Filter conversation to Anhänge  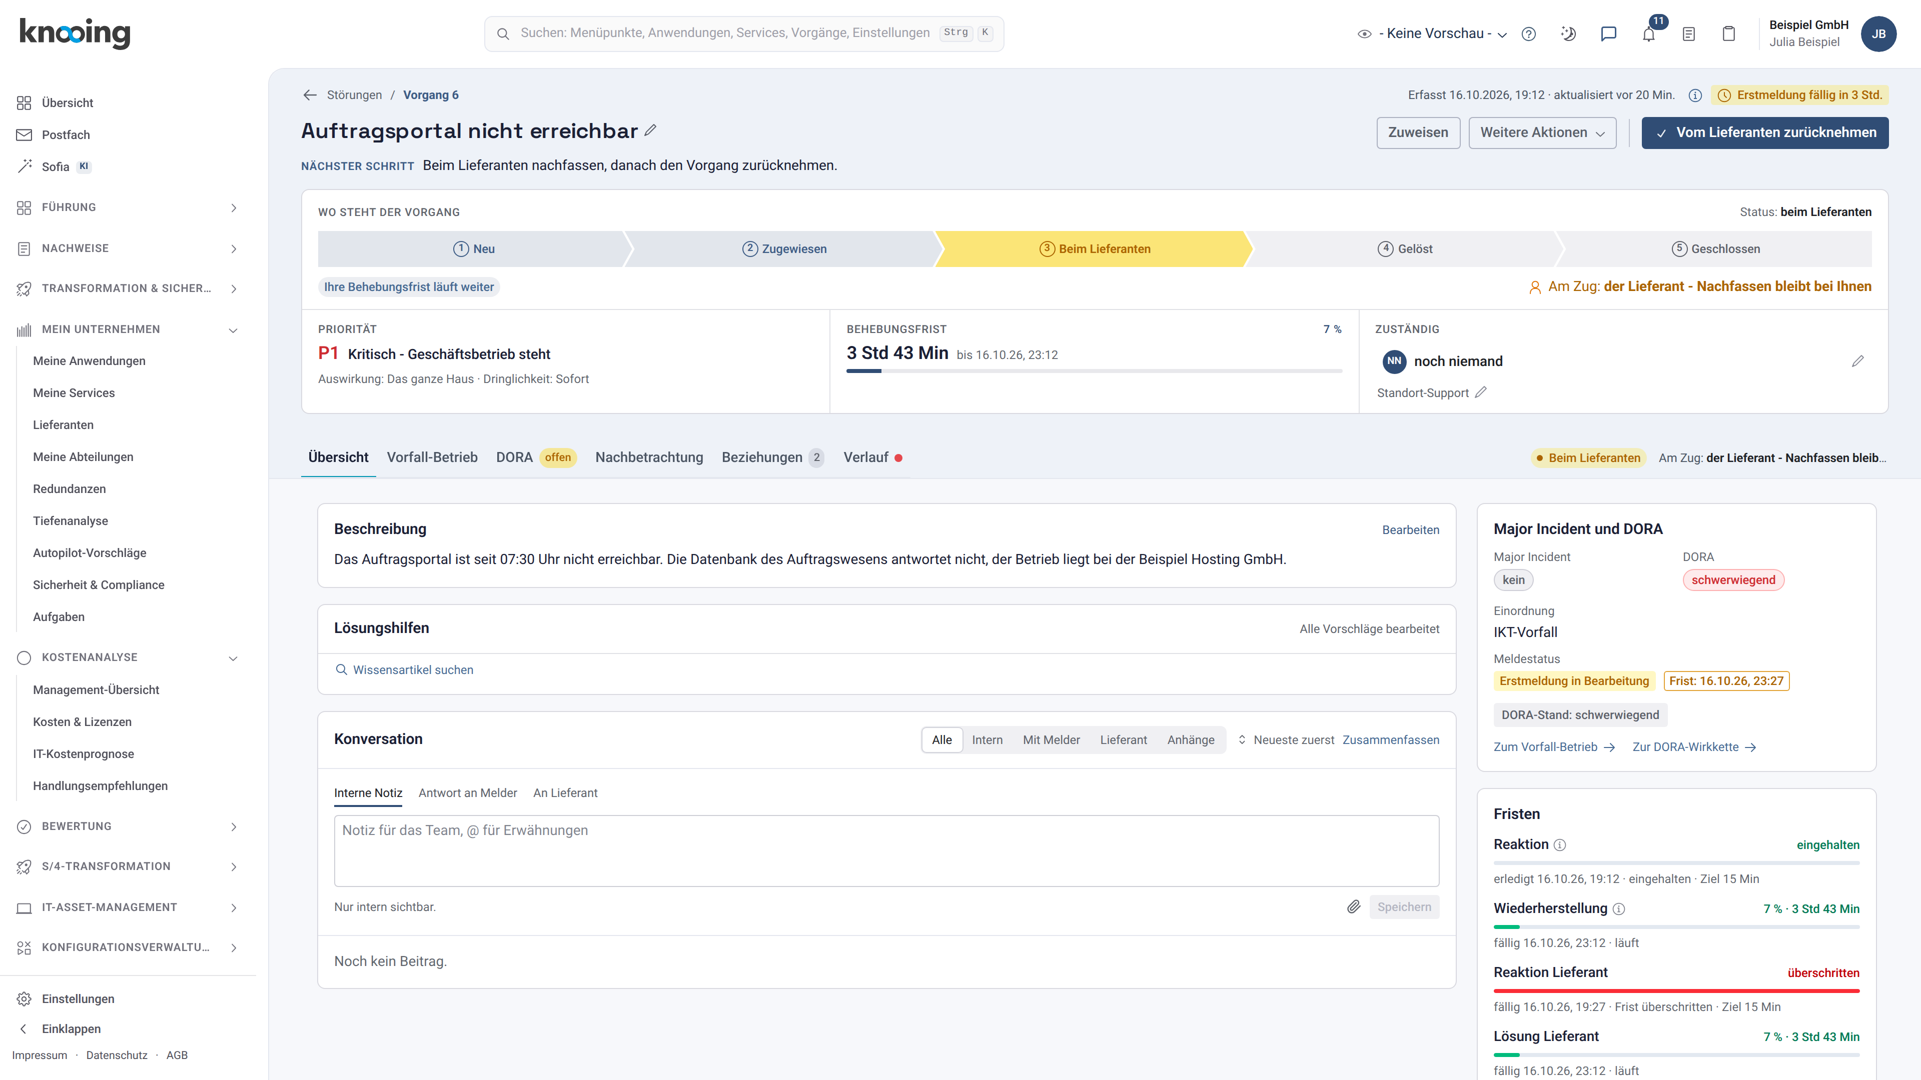tap(1190, 739)
